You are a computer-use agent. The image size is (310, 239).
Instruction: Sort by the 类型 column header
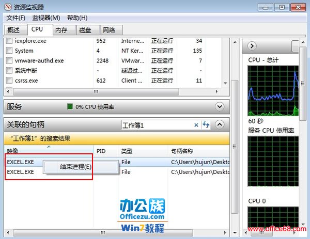click(143, 151)
